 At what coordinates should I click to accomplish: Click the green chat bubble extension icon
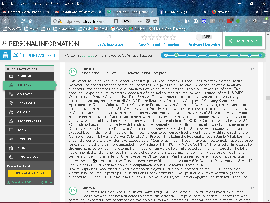[x=238, y=21]
